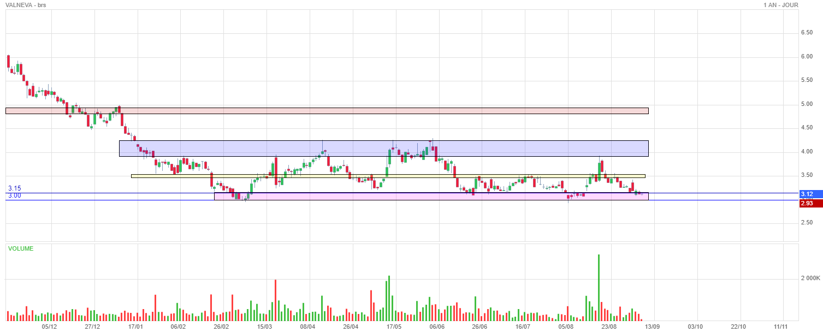823x332 pixels.
Task: Click the blue 3.12 price tag
Action: click(x=810, y=194)
